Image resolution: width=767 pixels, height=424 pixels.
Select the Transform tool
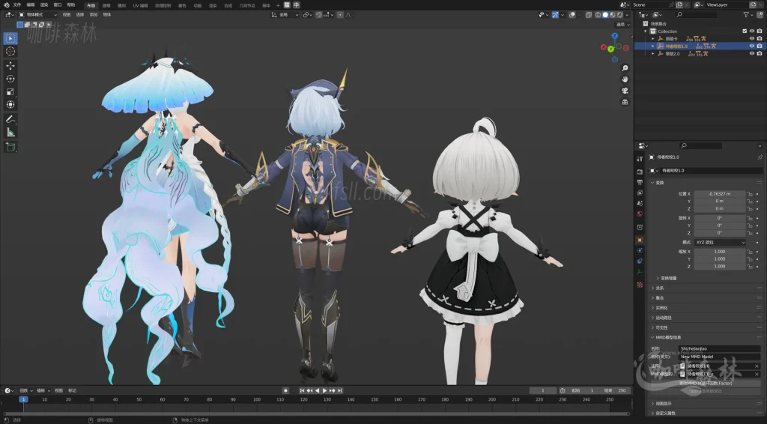coord(10,105)
